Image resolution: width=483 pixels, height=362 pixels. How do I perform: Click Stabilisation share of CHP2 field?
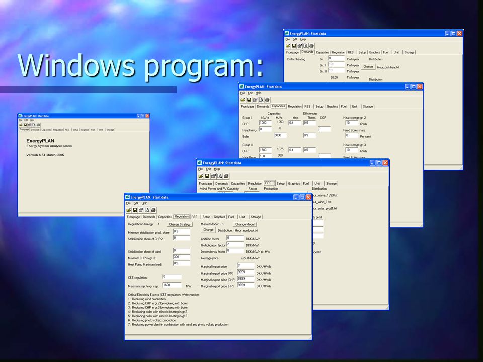pyautogui.click(x=182, y=238)
